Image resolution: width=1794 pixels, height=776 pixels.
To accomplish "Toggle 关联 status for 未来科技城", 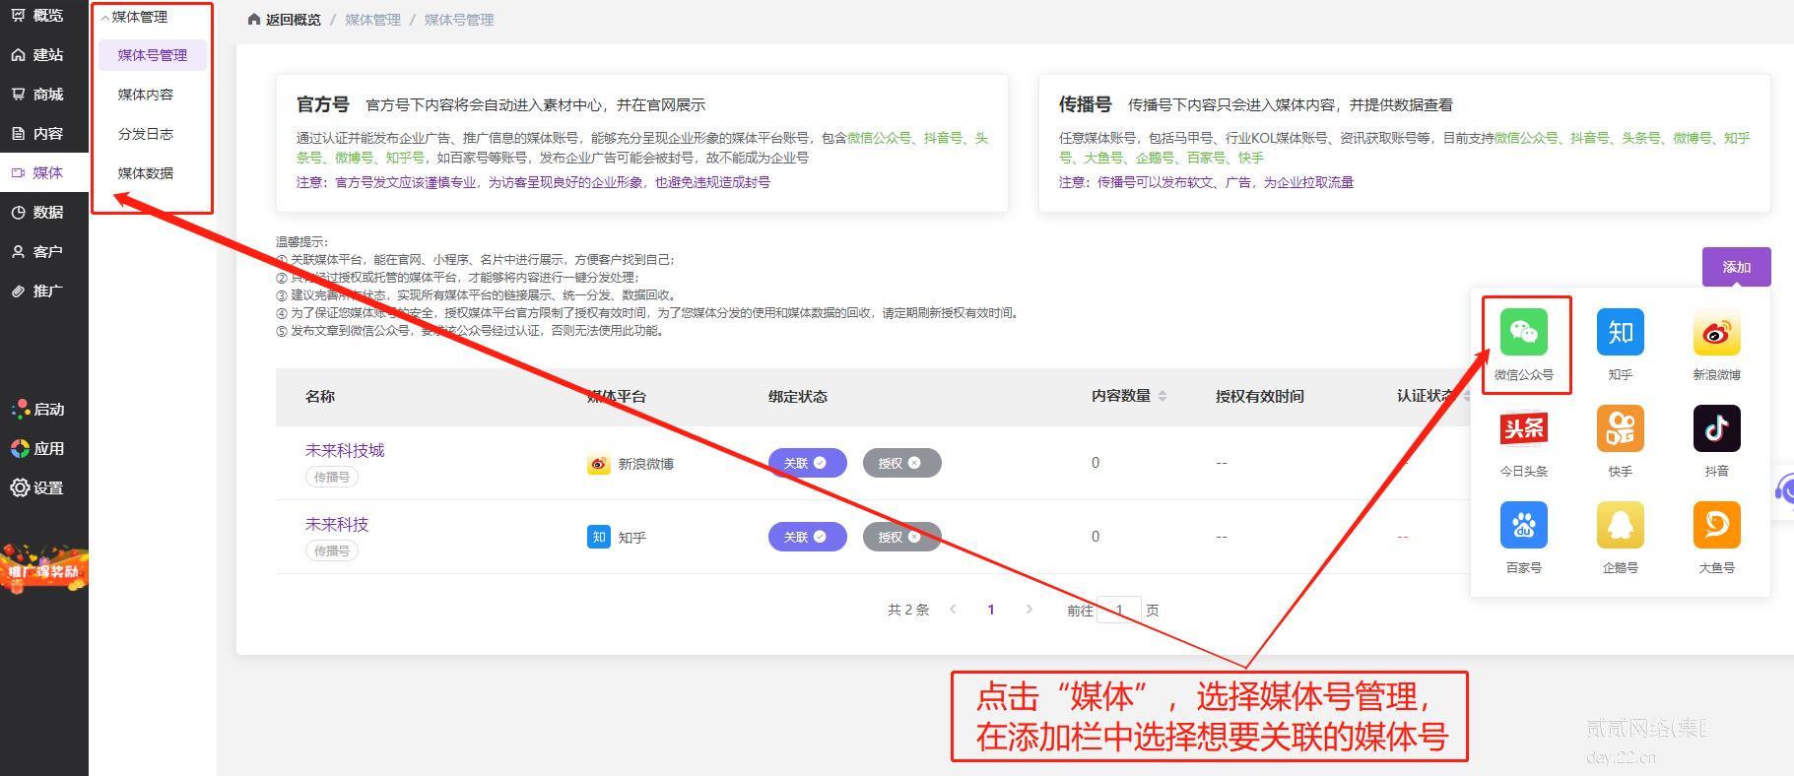I will 807,463.
